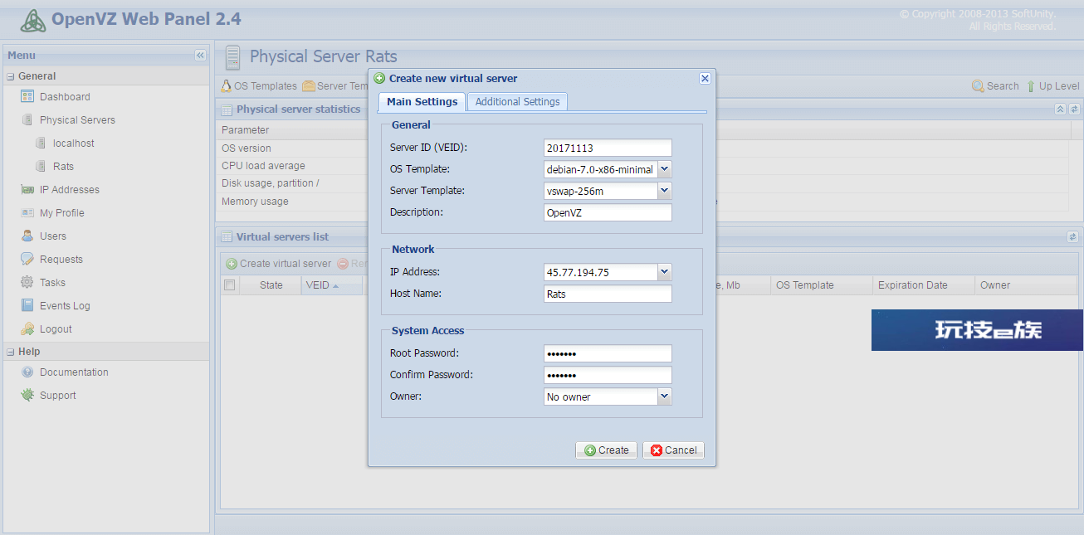
Task: Click the Host Name input field
Action: pos(608,294)
